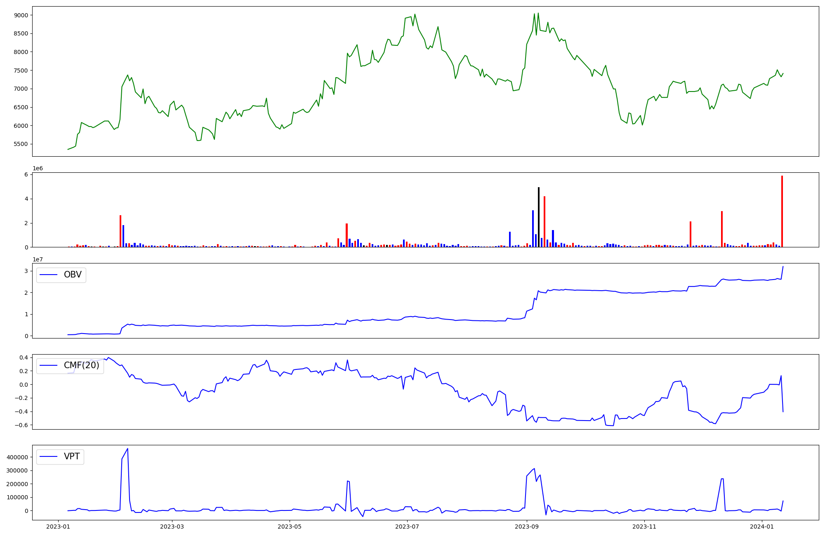Click the blue line sample in VPT legend
Viewport: 825px width, 536px height.
(49, 456)
